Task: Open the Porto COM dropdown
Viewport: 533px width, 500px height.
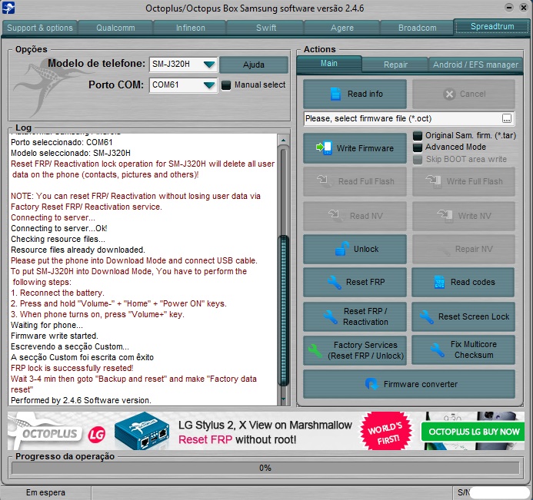Action: click(x=209, y=84)
